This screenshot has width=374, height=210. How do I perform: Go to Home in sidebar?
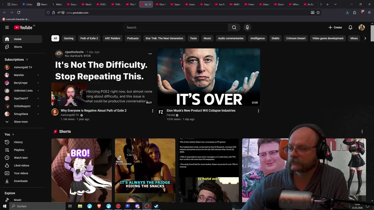point(22,39)
